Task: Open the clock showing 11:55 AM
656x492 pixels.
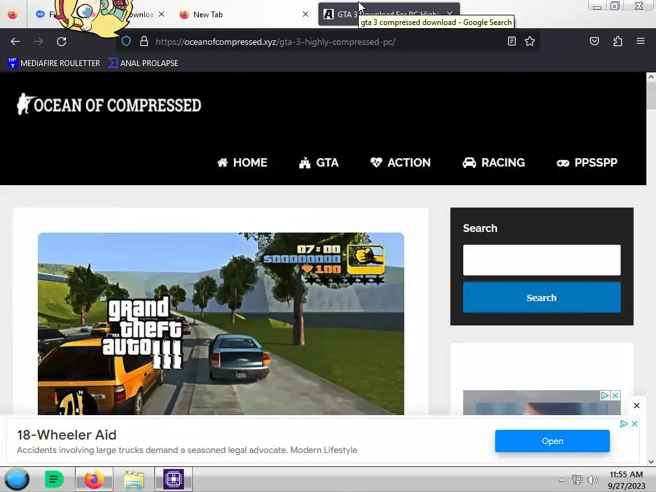Action: [627, 480]
